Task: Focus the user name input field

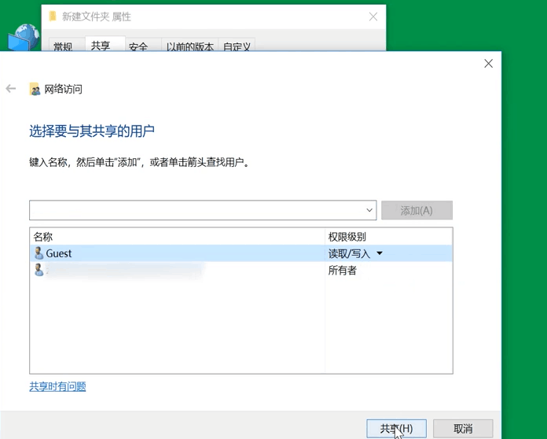Action: click(x=196, y=211)
